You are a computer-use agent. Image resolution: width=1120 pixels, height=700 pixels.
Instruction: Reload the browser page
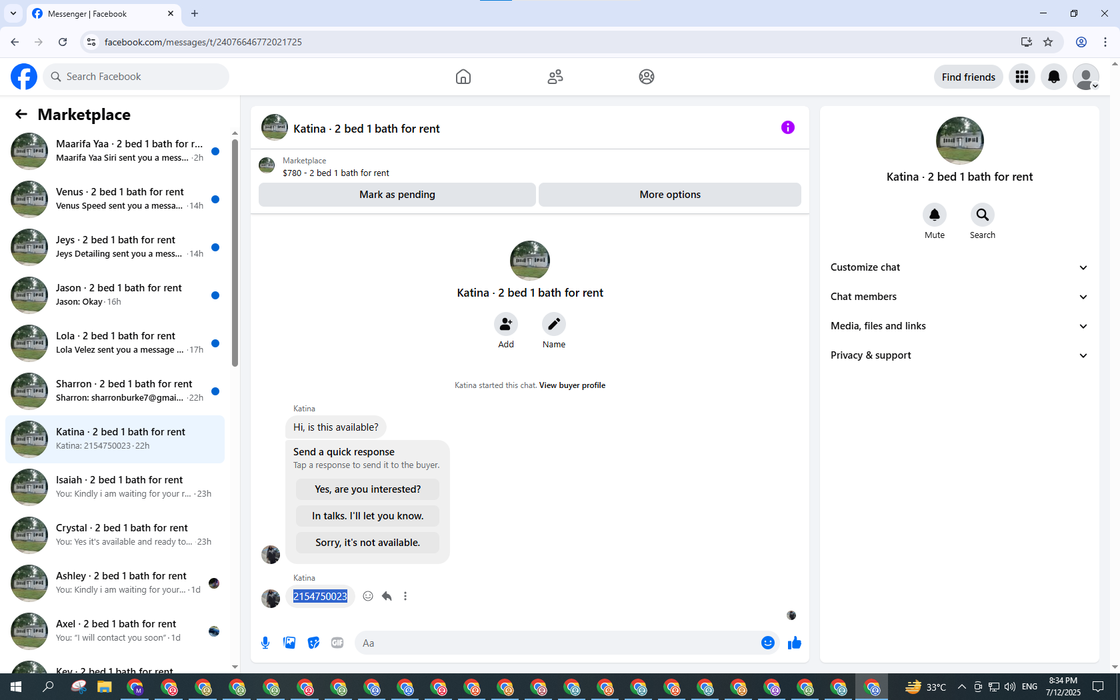coord(63,42)
